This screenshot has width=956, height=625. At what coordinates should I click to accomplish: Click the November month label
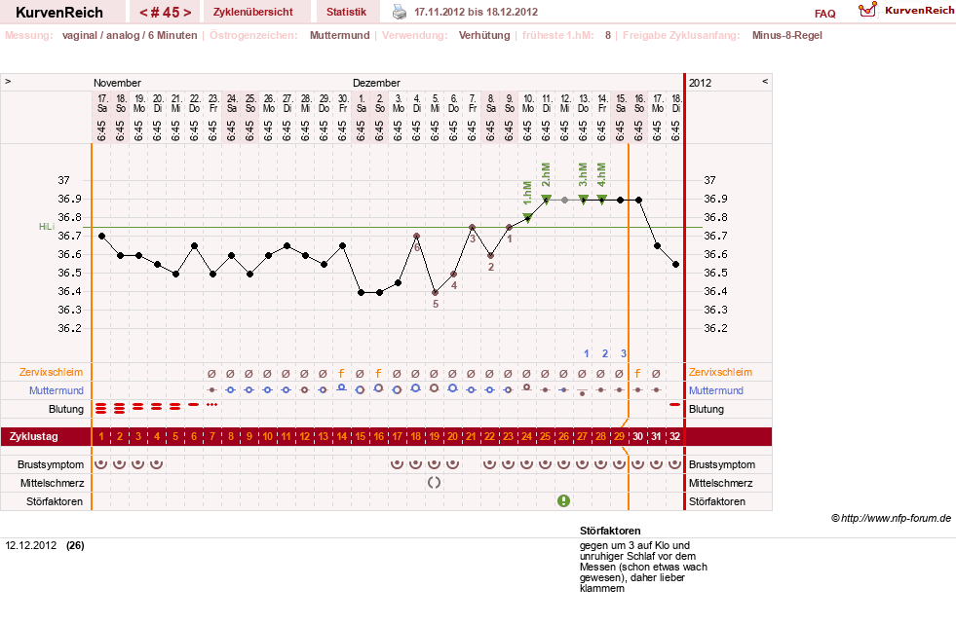117,83
